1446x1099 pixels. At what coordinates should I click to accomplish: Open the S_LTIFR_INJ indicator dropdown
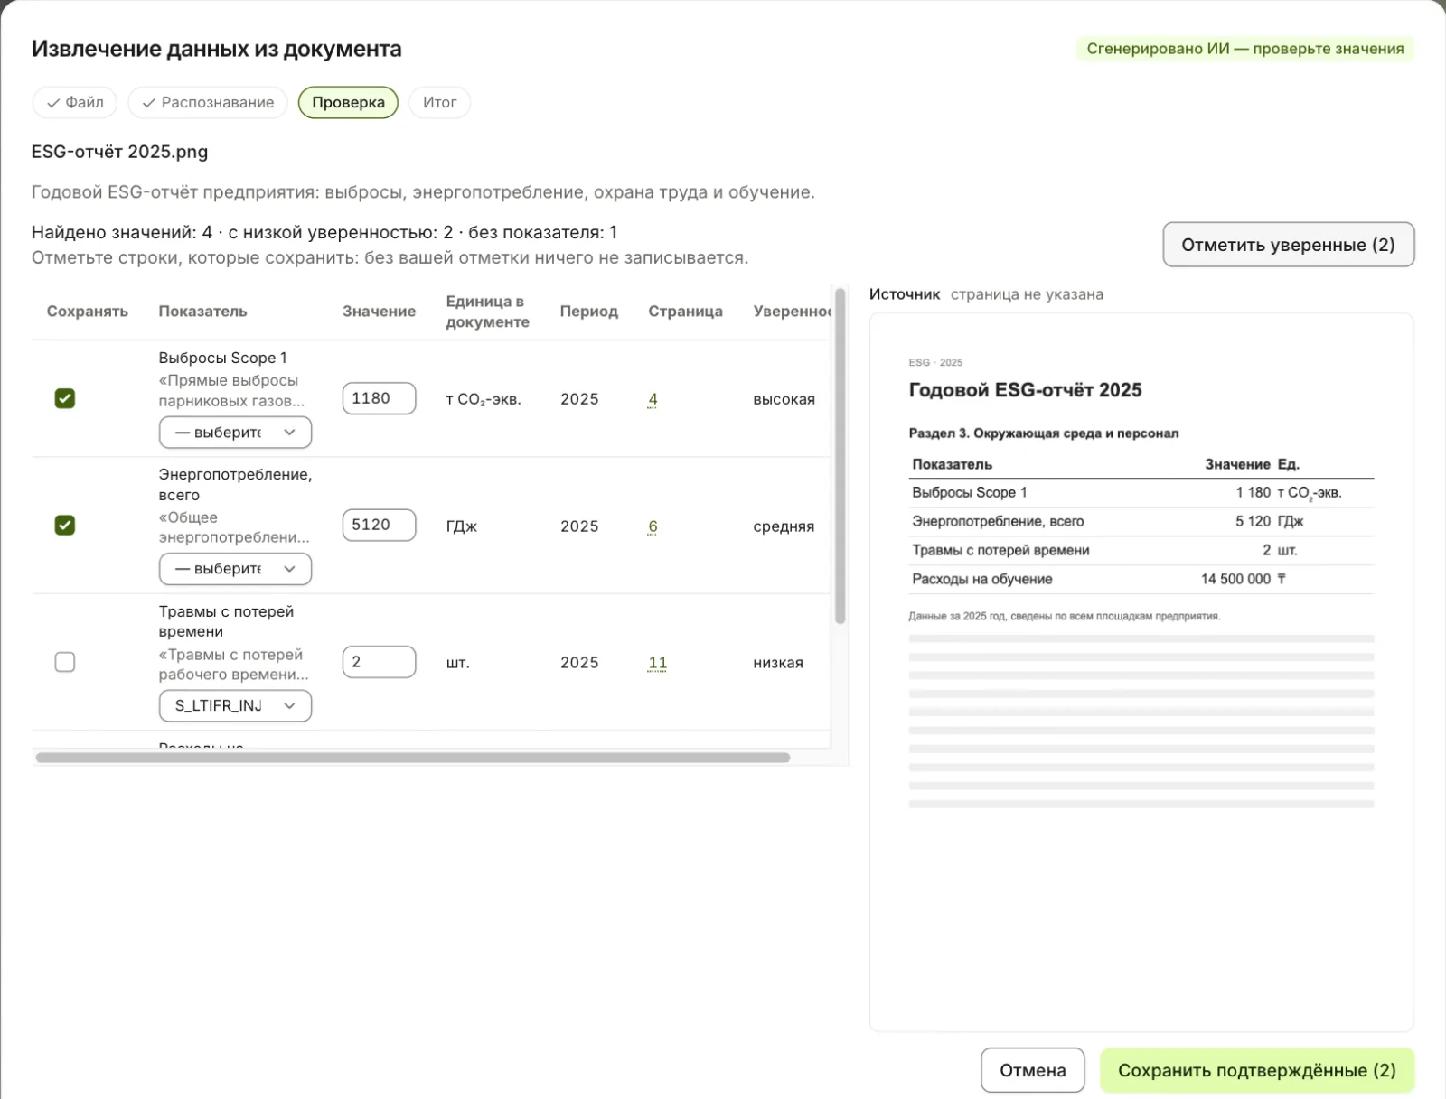point(235,705)
